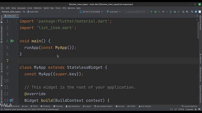Image resolution: width=202 pixels, height=113 pixels.
Task: Collapse the build method fold on line 13
Action: click(x=18, y=100)
